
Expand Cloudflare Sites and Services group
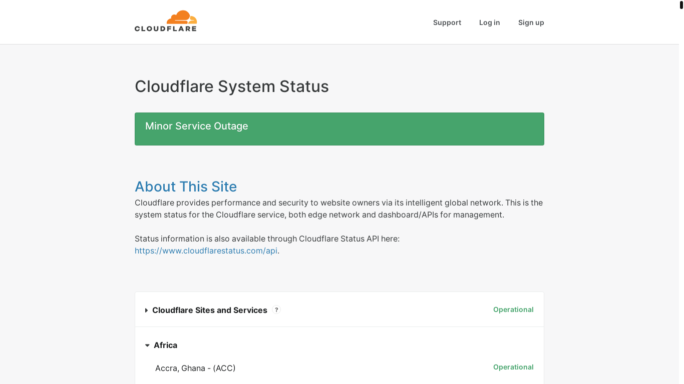click(x=146, y=310)
